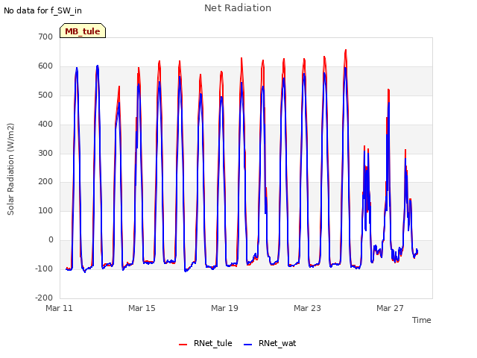Click the Net Radiation chart title
477x358 pixels.
pos(238,8)
